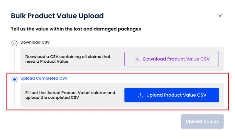Click the 'Fill out the Actual Product Value' instructions
This screenshot has height=140, width=235.
(x=70, y=93)
